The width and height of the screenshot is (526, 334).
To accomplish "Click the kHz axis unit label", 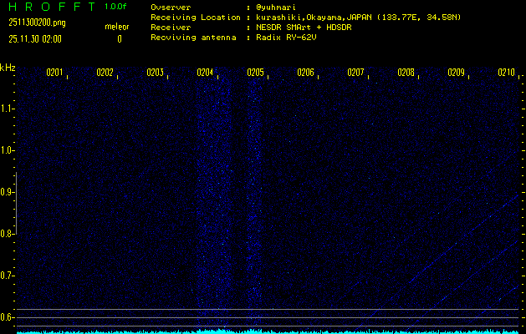I will point(8,68).
